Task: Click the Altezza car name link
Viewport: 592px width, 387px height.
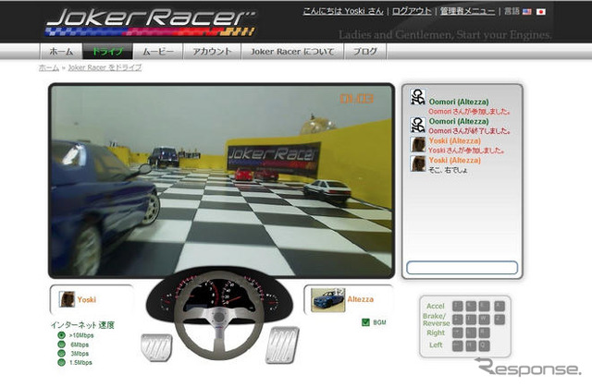Action: (361, 299)
